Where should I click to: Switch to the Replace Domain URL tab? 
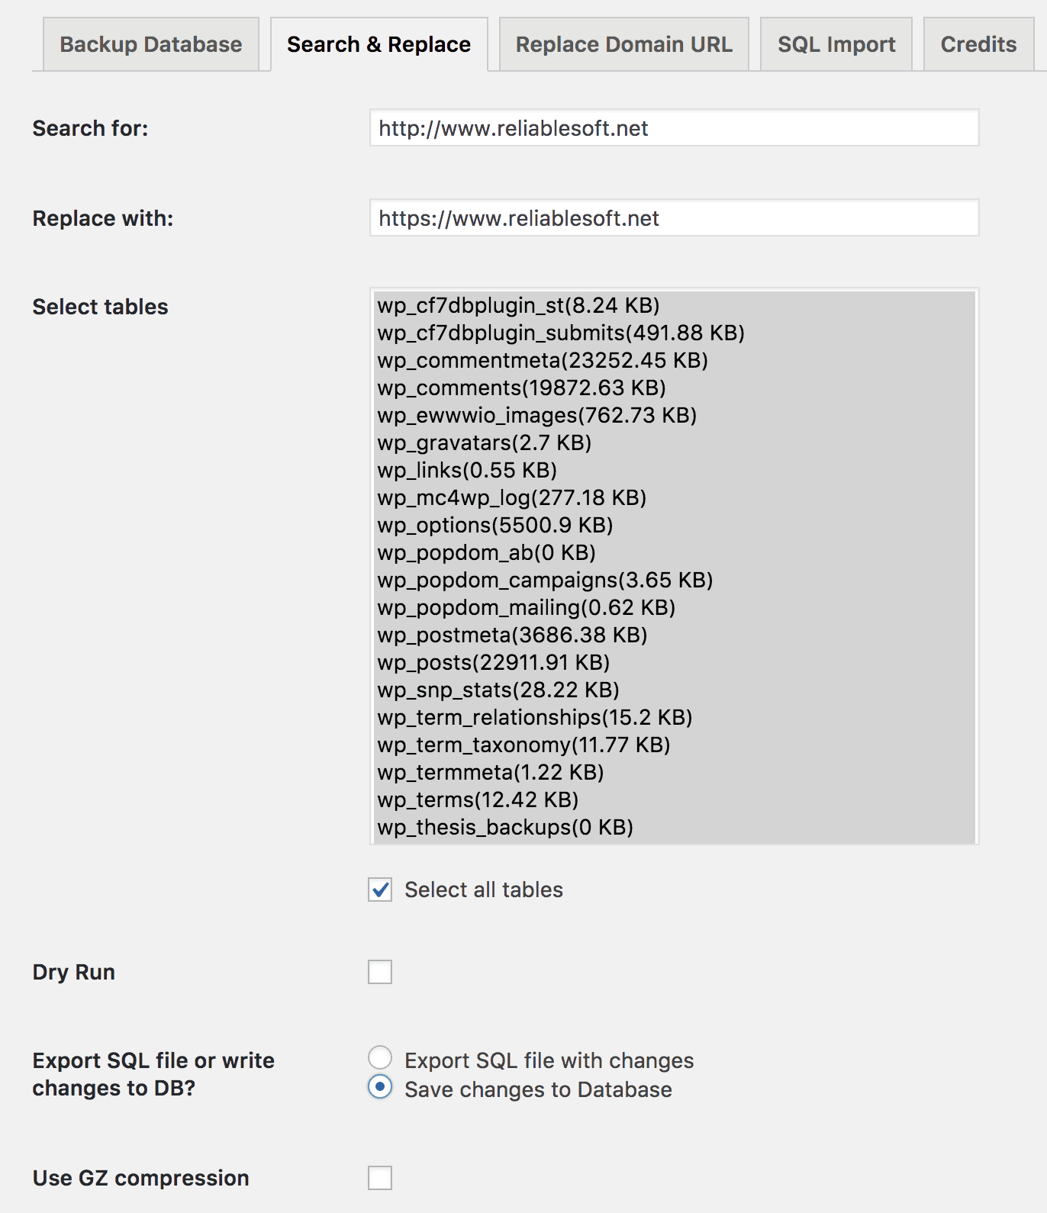[623, 43]
